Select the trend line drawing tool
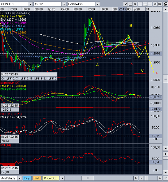The height and width of the screenshot is (182, 168). [125, 4]
